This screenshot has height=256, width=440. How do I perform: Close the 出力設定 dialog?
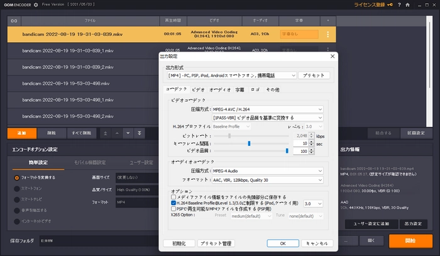tap(331, 56)
